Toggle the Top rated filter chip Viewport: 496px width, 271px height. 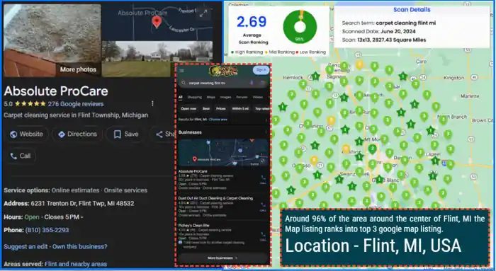click(261, 109)
